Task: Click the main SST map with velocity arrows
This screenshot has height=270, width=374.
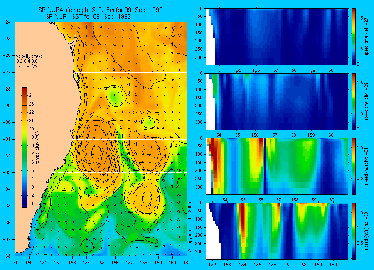Action: point(101,139)
